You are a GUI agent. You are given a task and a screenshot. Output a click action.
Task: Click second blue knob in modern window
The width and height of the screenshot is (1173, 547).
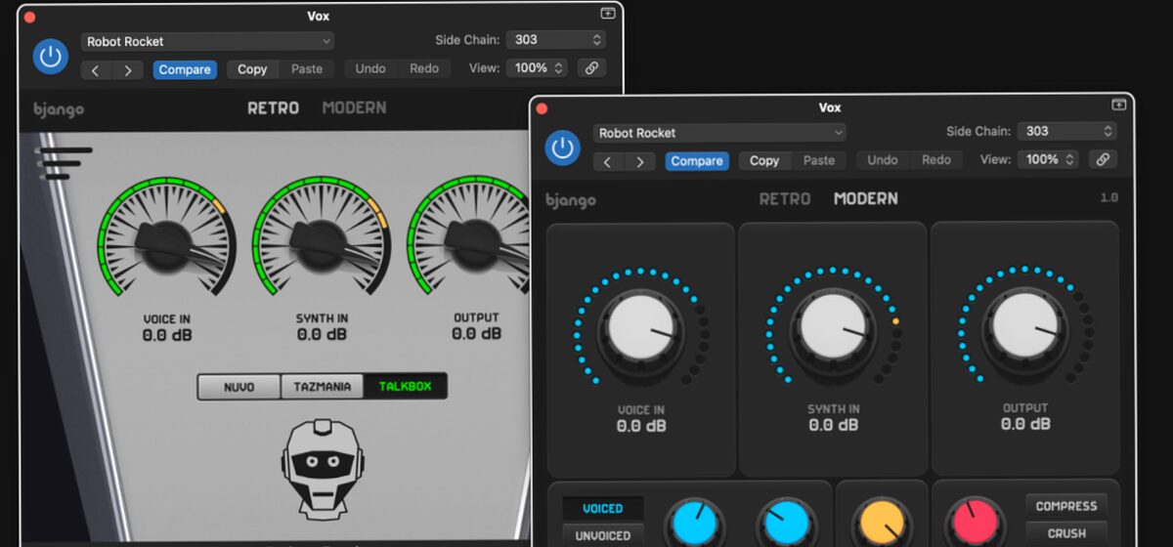point(789,524)
